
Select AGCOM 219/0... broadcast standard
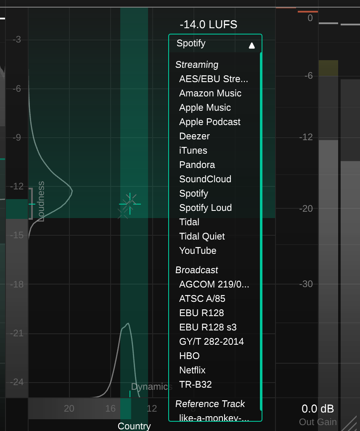pos(214,284)
